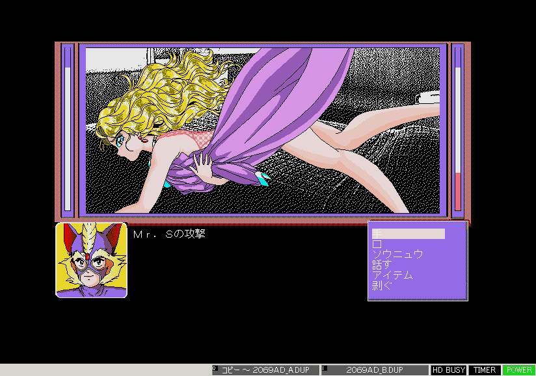Screen dimensions: 536x376
Task: Click the HD BUSY indicator
Action: pos(448,370)
